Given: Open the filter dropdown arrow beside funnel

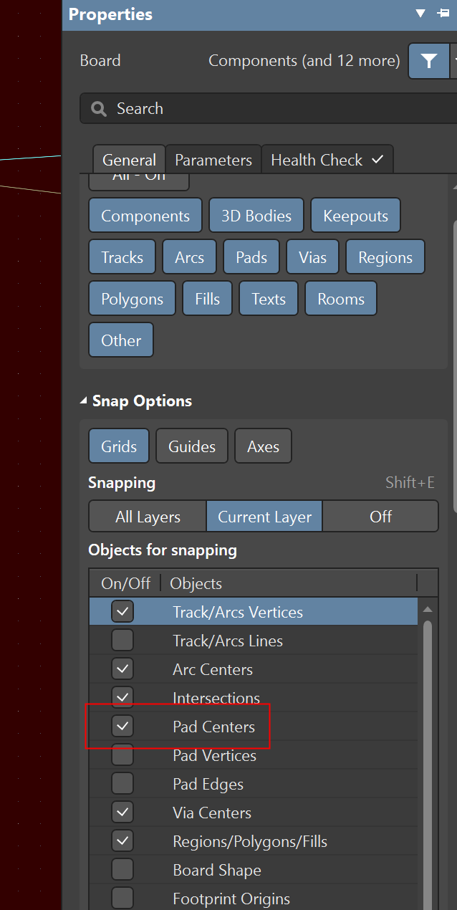Looking at the screenshot, I should (x=453, y=61).
